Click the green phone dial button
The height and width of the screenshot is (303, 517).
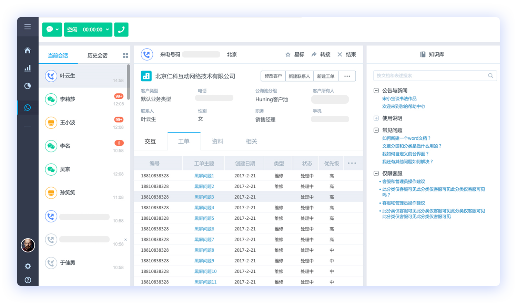[121, 30]
